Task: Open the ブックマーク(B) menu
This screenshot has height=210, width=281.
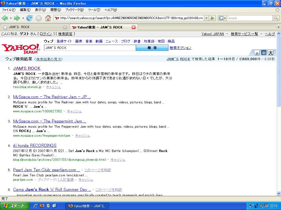Action: [75, 10]
